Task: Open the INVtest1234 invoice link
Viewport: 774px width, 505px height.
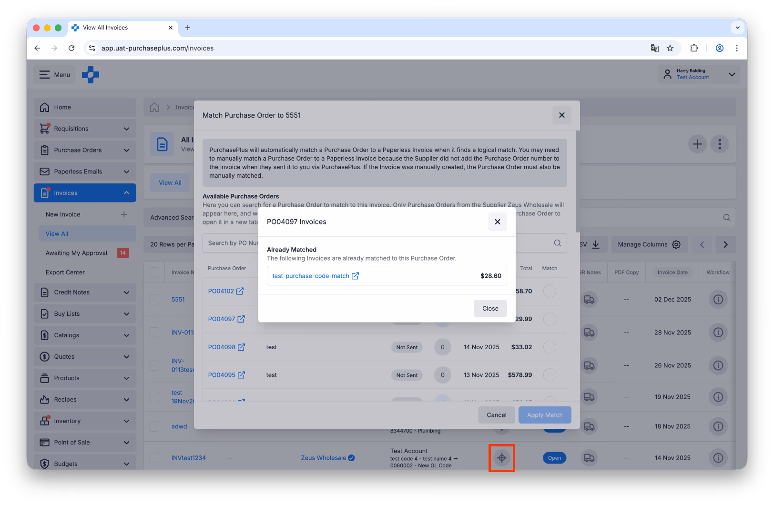Action: (189, 458)
